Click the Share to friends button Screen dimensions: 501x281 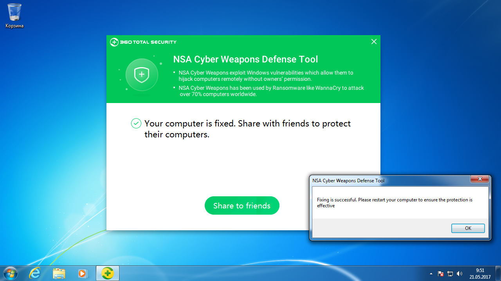[242, 206]
